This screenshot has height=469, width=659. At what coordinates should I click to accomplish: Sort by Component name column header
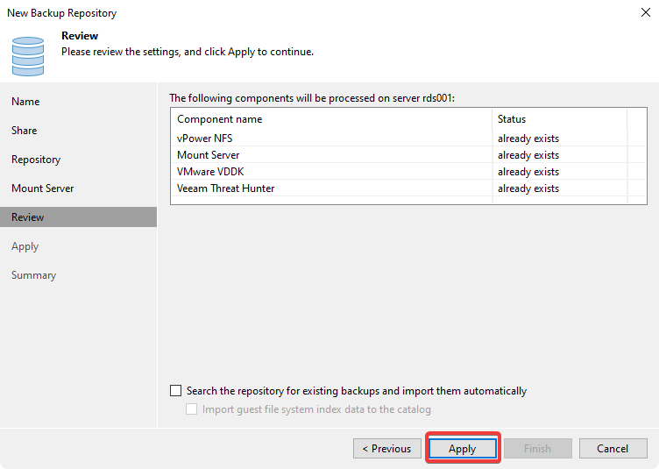click(x=220, y=119)
